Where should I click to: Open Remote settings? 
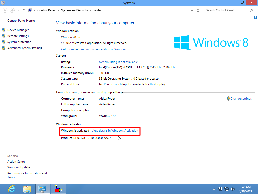click(18, 36)
